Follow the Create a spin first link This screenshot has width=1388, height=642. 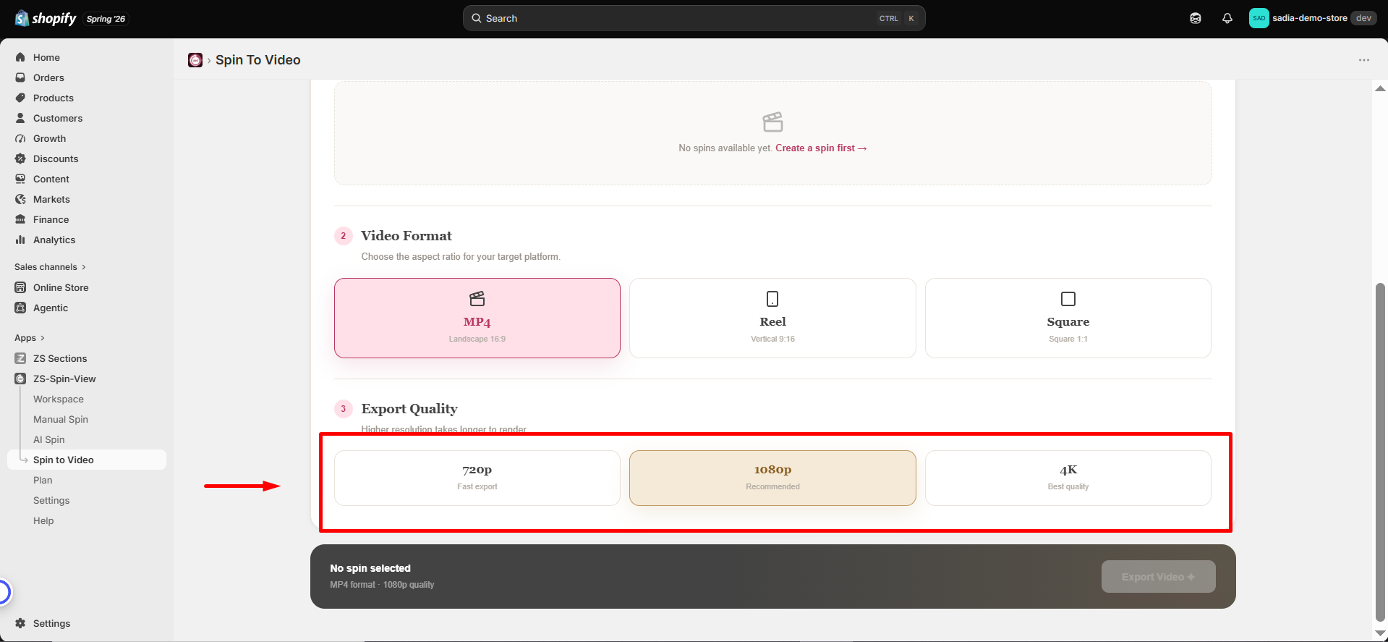click(821, 148)
